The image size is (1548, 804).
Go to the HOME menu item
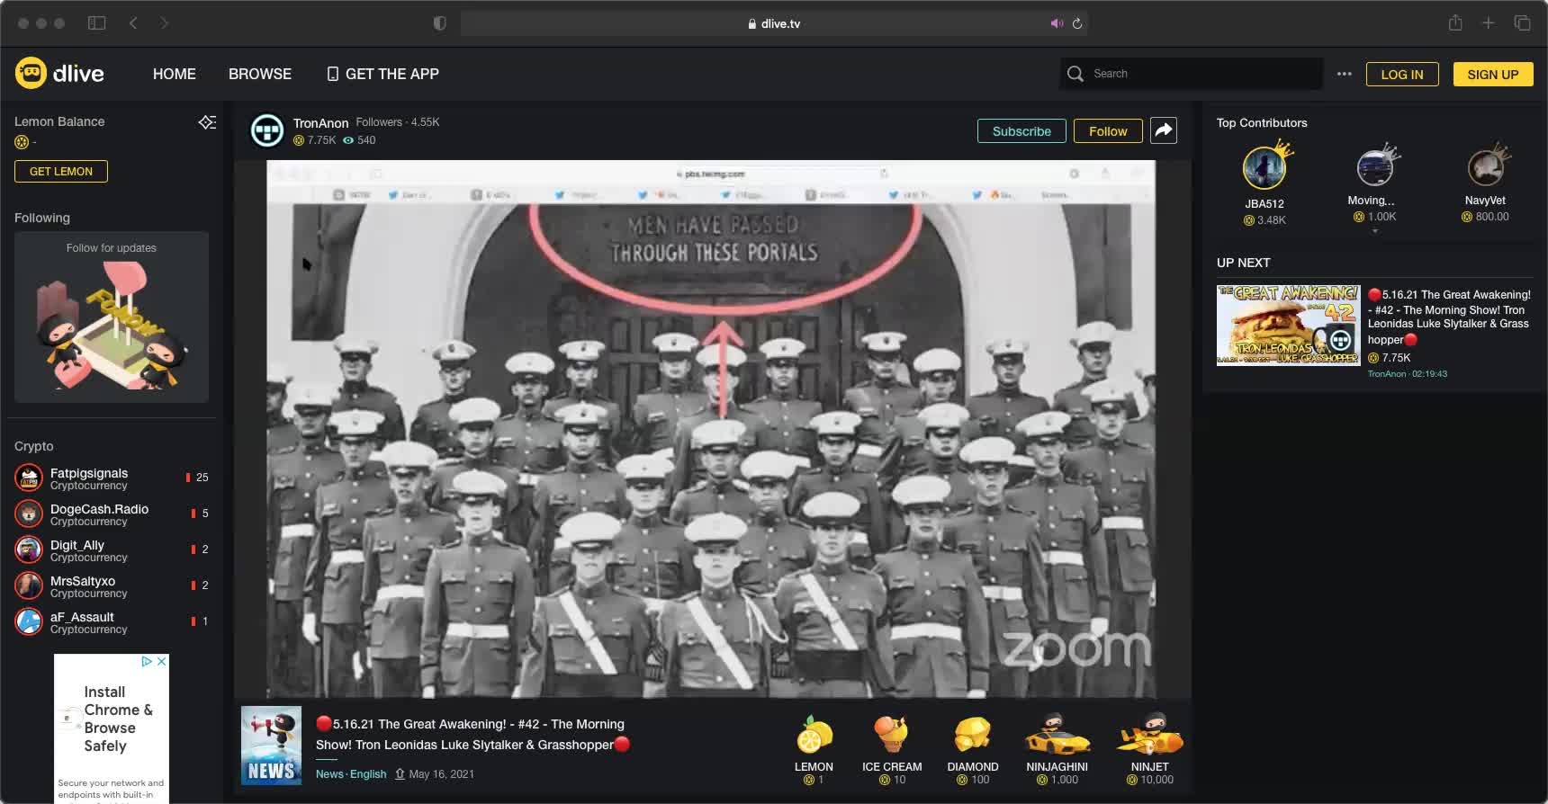(174, 74)
